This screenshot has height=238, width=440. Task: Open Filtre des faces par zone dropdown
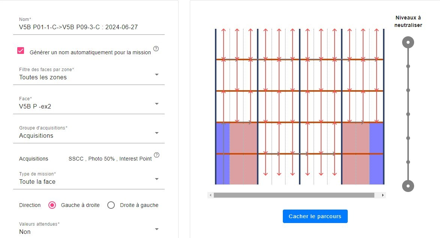pos(89,74)
